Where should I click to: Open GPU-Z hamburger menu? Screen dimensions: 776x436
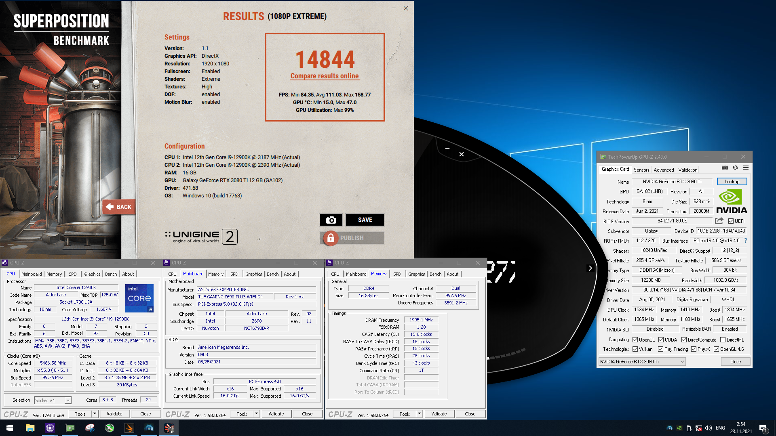click(746, 168)
